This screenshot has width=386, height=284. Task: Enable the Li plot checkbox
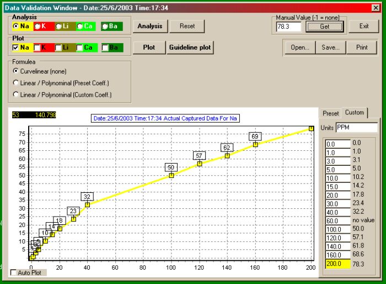[x=58, y=48]
